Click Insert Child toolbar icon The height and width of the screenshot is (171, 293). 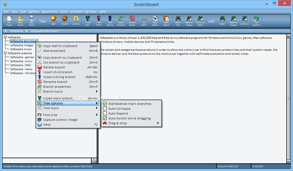pyautogui.click(x=99, y=21)
